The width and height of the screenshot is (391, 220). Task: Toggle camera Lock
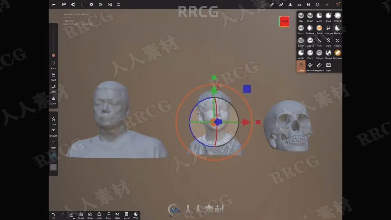click(x=99, y=215)
